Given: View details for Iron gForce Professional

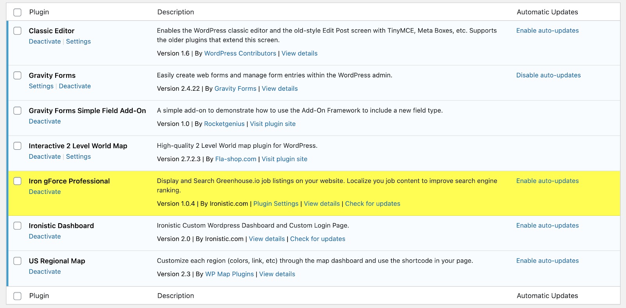Looking at the screenshot, I should (322, 204).
